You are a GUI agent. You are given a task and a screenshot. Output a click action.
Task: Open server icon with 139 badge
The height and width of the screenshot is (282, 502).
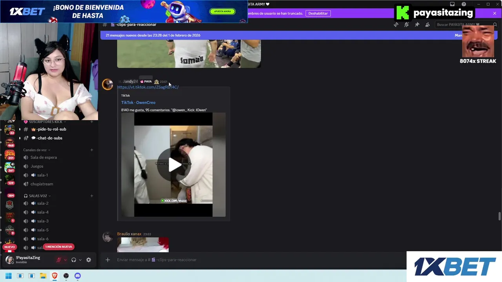pos(9,180)
